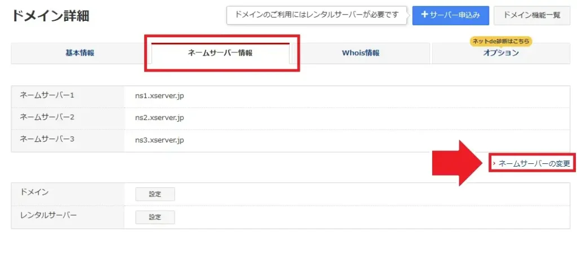Click the ns2.xserver.jp value
This screenshot has height=268, width=577.
[159, 118]
